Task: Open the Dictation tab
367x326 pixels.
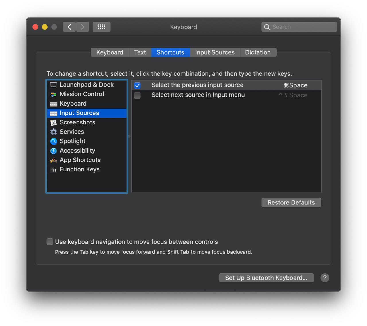Action: pos(258,52)
